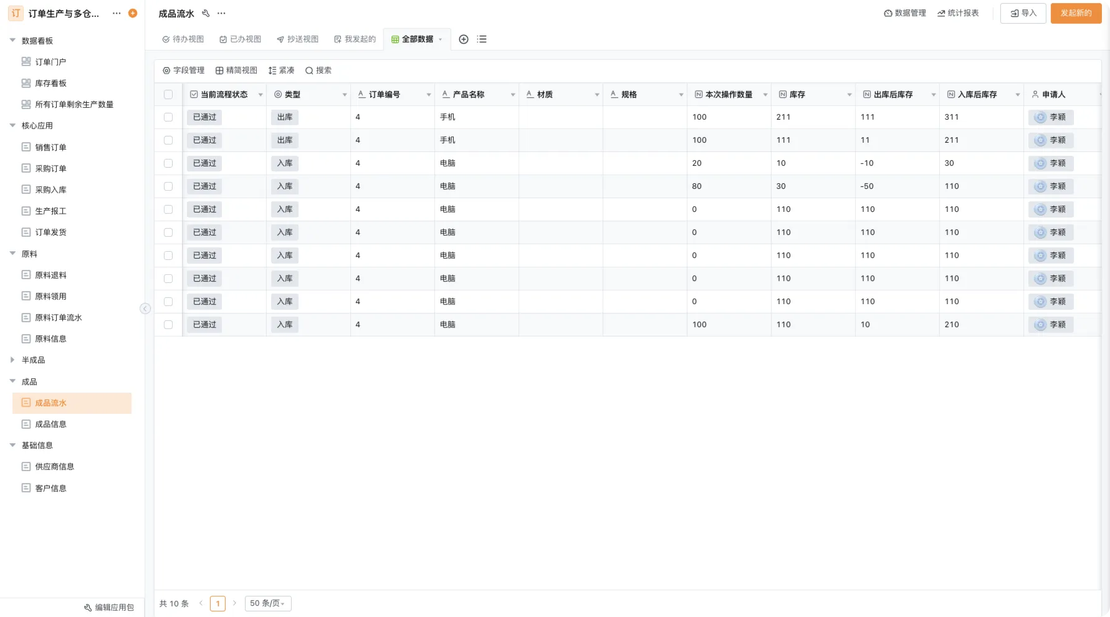Check the 电脑 row with 本次操作数量 80
The width and height of the screenshot is (1110, 617).
[x=168, y=186]
